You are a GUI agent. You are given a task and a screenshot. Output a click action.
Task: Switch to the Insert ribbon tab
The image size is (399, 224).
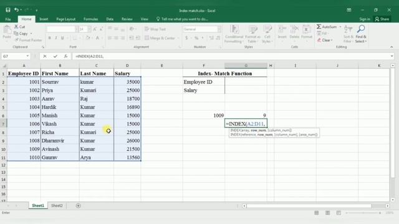coord(44,19)
